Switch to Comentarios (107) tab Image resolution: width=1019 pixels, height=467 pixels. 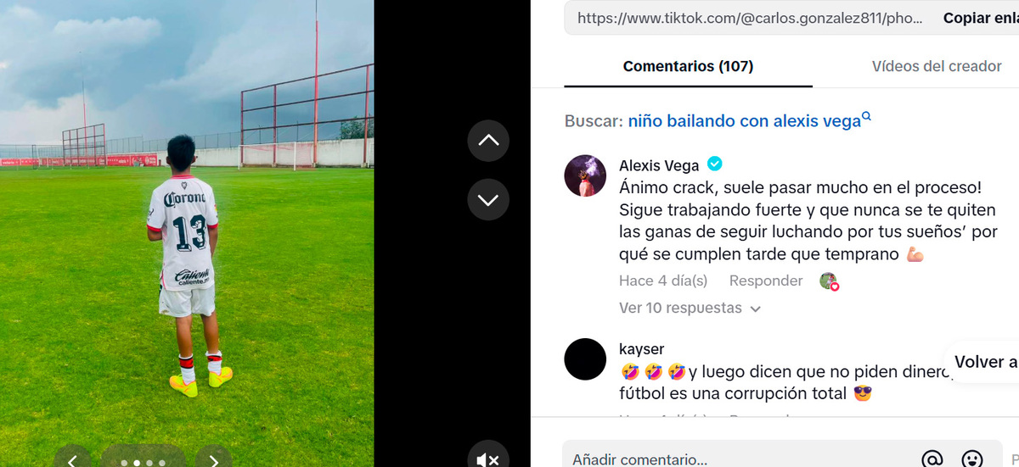point(688,66)
